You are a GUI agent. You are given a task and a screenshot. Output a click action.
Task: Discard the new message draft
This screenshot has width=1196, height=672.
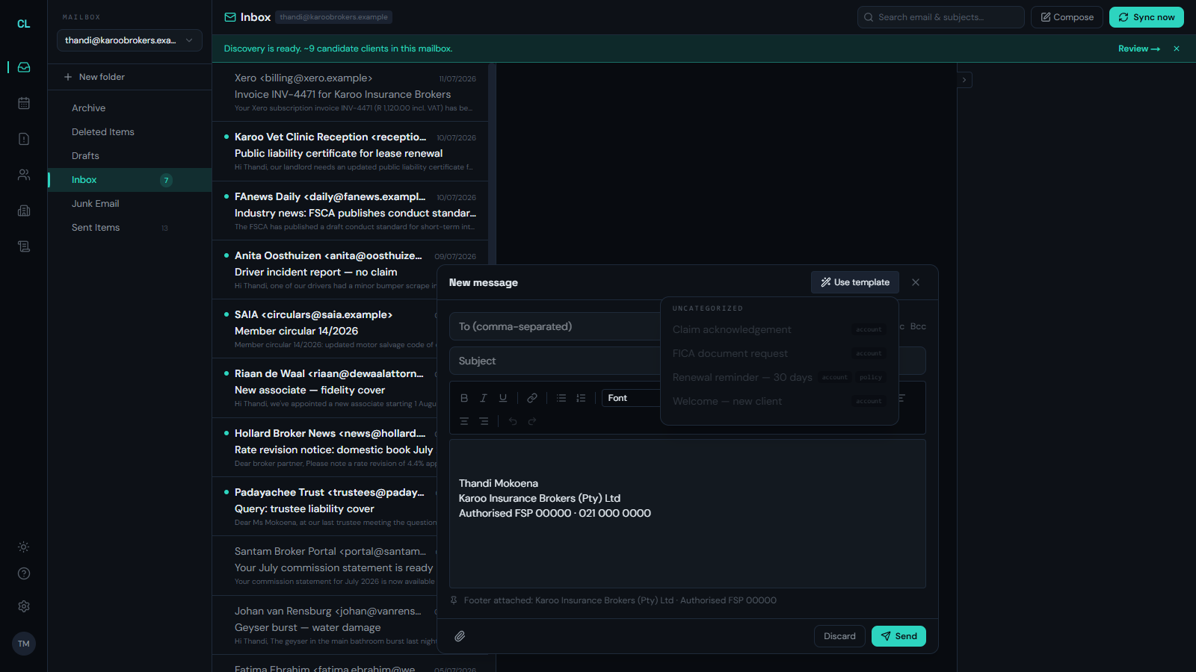click(x=839, y=636)
